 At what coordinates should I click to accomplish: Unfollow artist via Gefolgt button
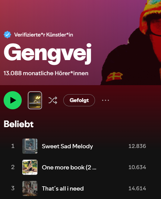[x=79, y=100]
